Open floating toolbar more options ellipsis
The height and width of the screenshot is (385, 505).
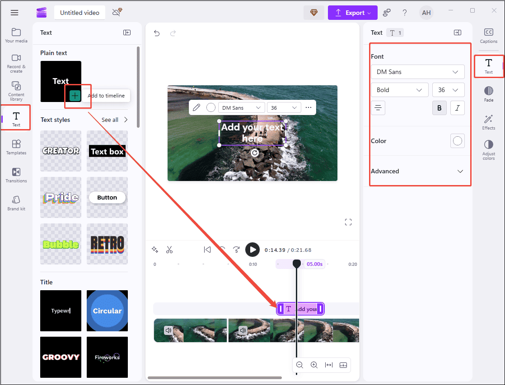[309, 107]
